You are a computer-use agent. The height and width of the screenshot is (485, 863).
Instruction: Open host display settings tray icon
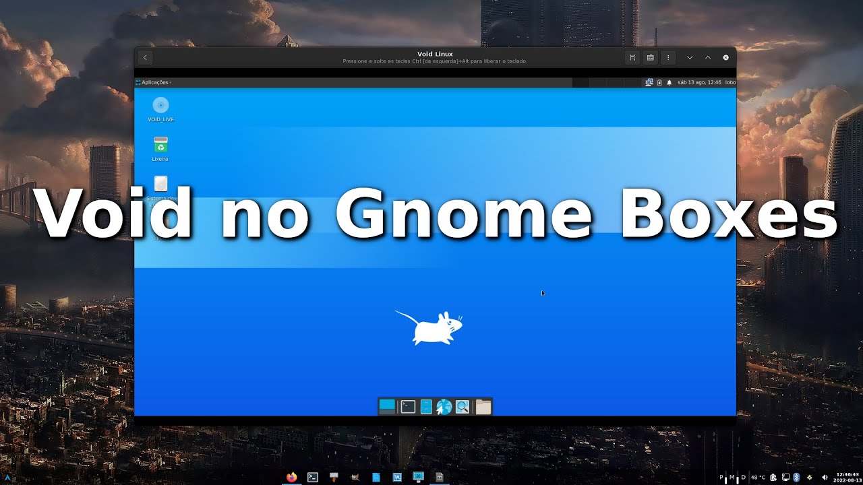point(785,478)
